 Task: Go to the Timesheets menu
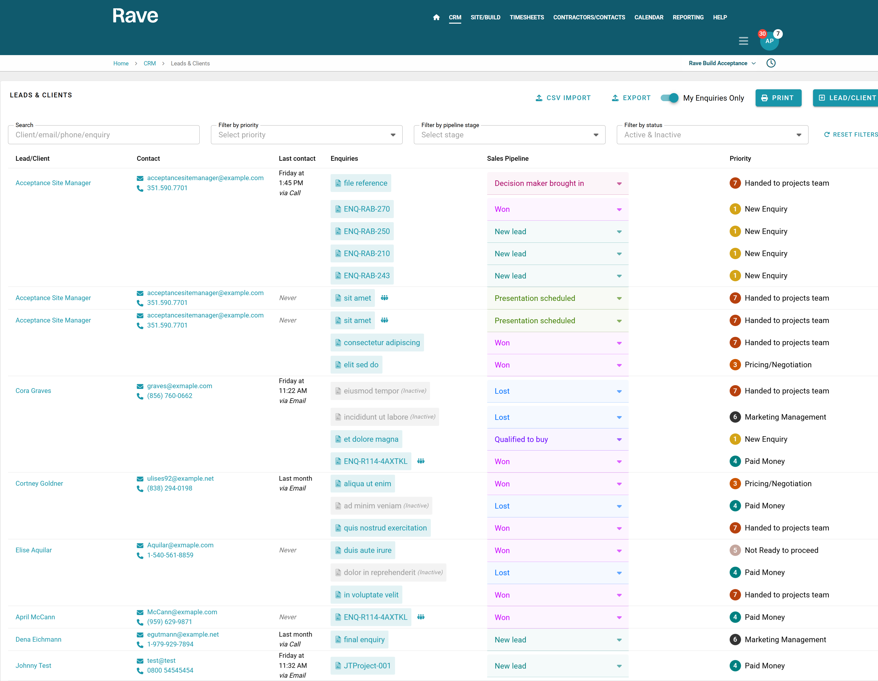click(526, 17)
